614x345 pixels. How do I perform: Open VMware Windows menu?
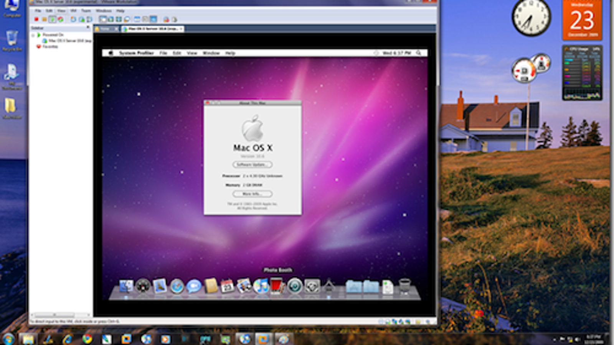click(104, 11)
